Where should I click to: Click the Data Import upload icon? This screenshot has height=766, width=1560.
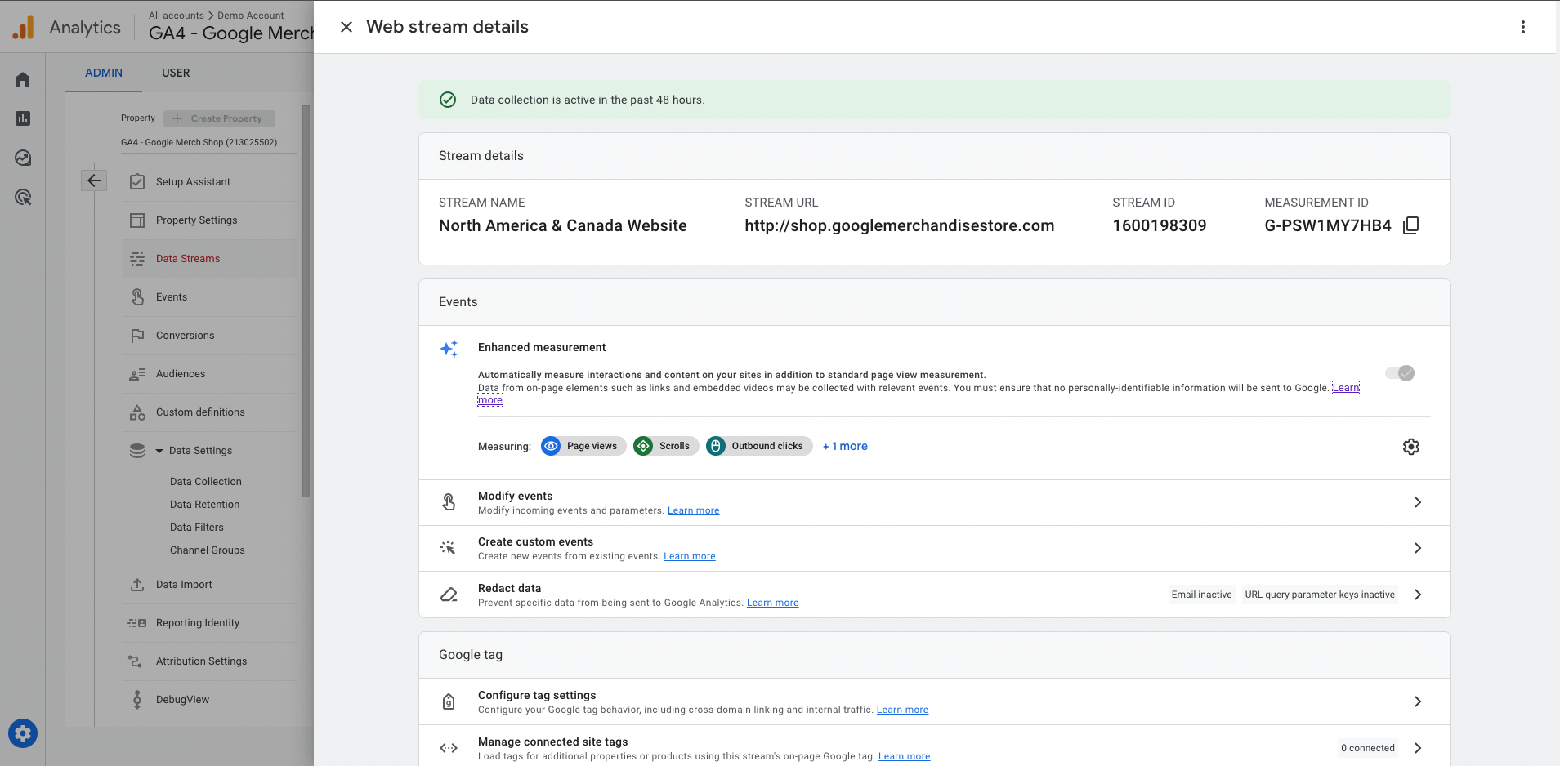[137, 585]
